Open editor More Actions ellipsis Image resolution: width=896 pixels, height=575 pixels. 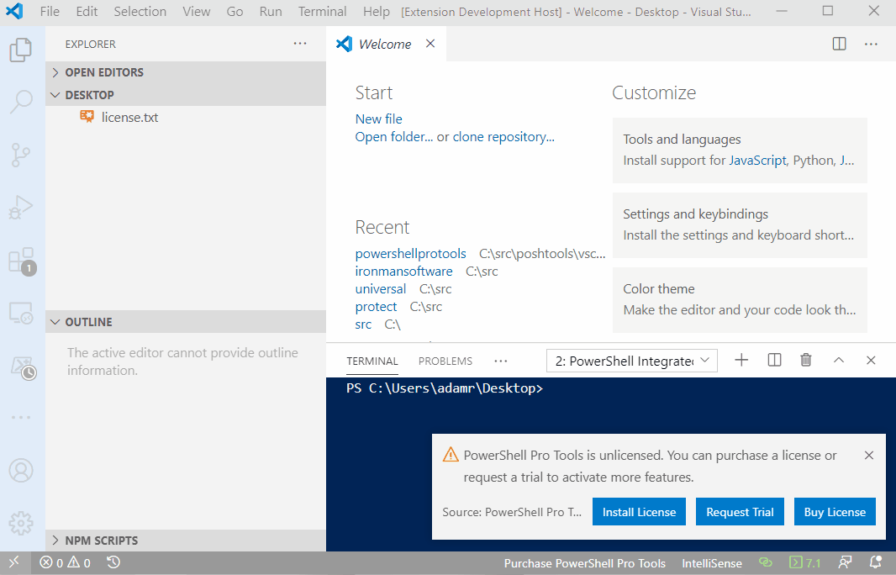(x=870, y=44)
